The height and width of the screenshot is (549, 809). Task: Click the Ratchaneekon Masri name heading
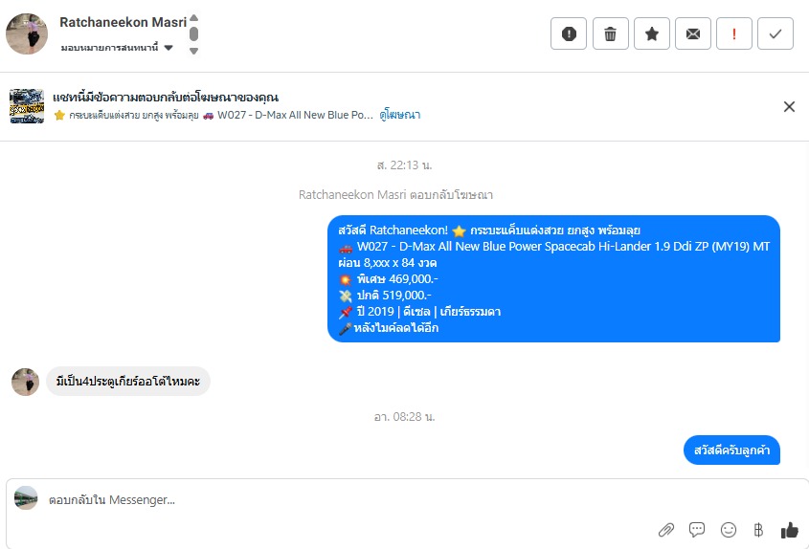point(123,22)
